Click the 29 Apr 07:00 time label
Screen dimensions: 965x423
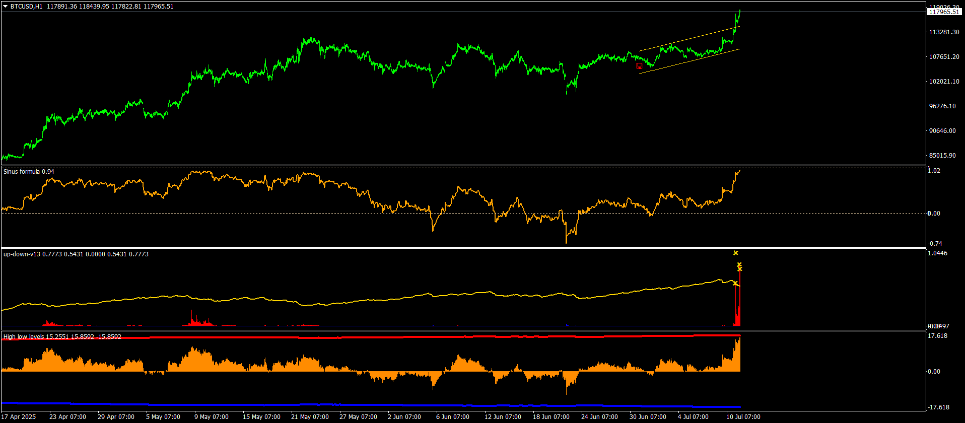coord(116,417)
